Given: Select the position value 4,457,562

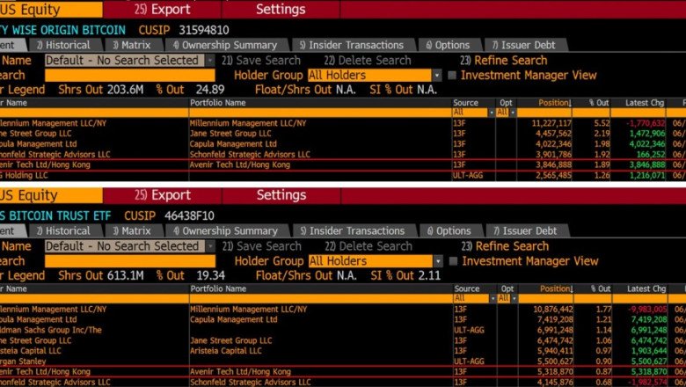Looking at the screenshot, I should [x=553, y=134].
